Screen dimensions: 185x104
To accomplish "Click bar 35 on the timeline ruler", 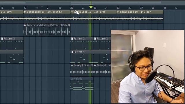I will point(130,8).
